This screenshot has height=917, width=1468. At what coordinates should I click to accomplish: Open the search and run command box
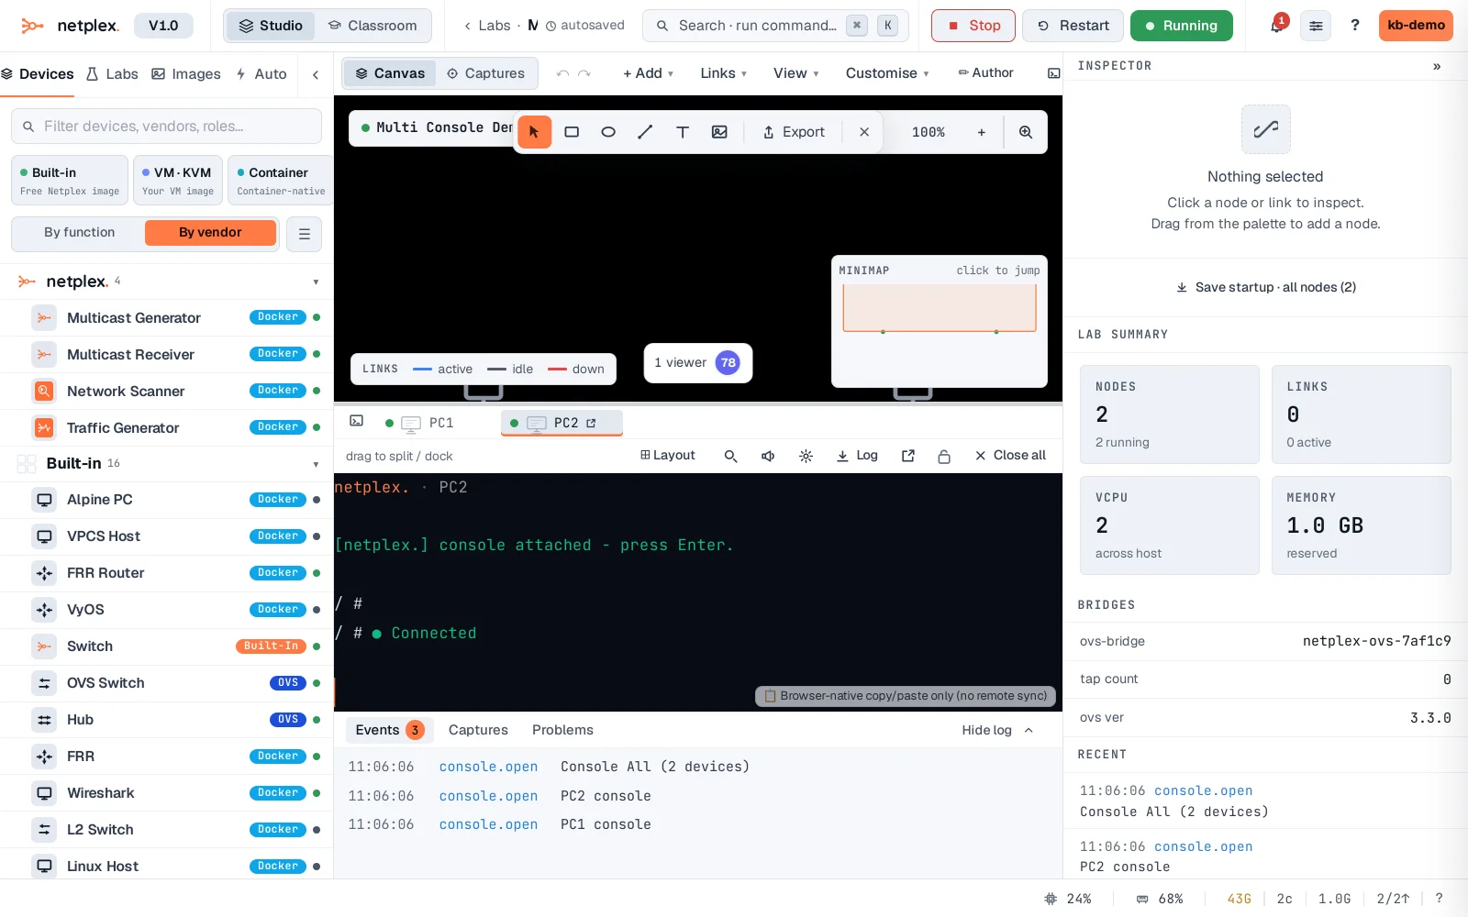[775, 26]
